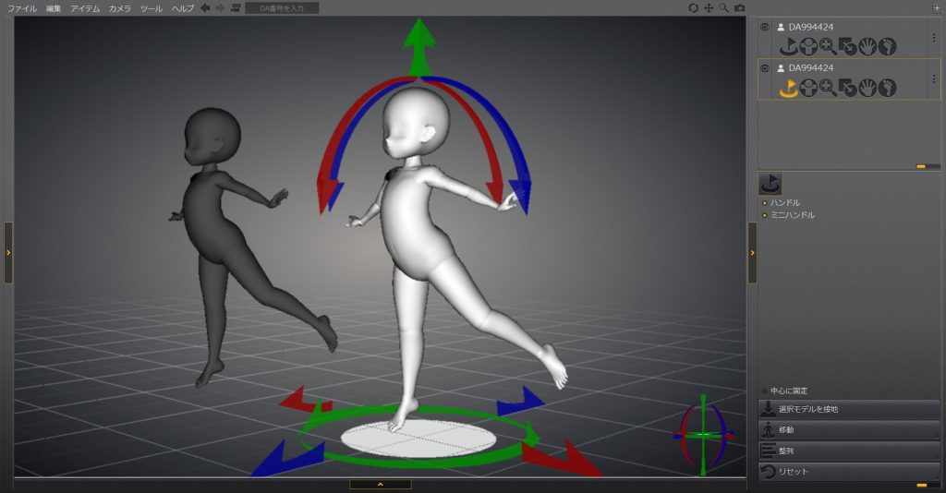The height and width of the screenshot is (493, 946).
Task: Click the 選択モデルを接地 button
Action: [x=849, y=409]
